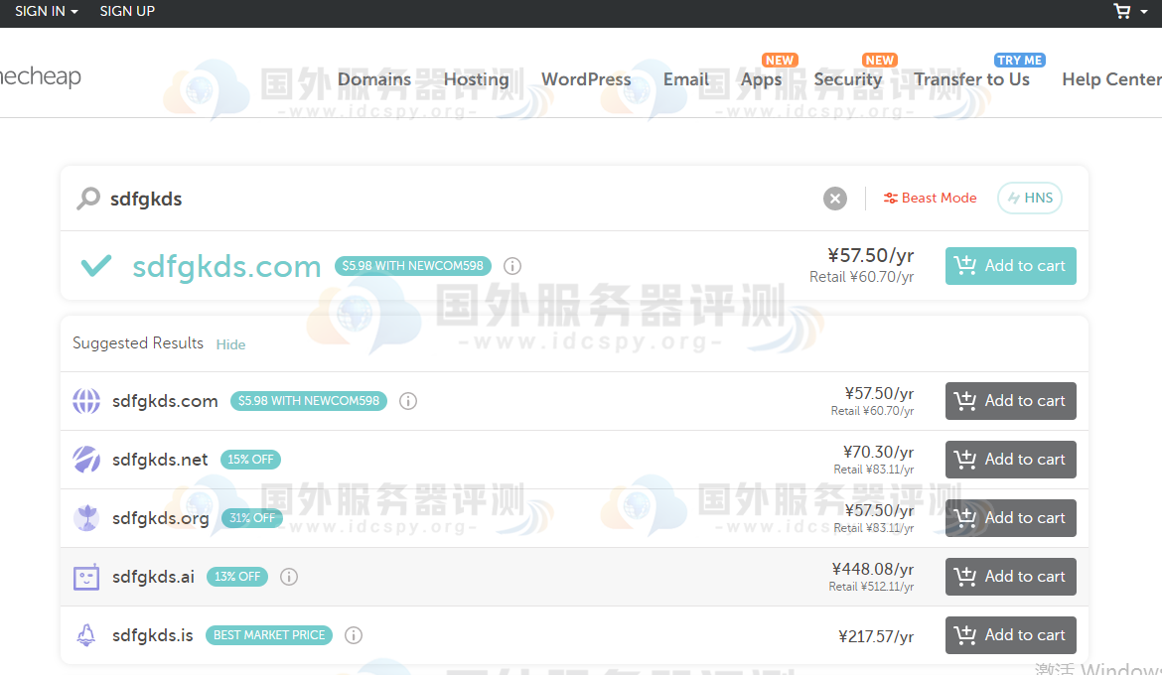Add suggested sdfgkds.com to cart
1162x675 pixels.
[1011, 401]
